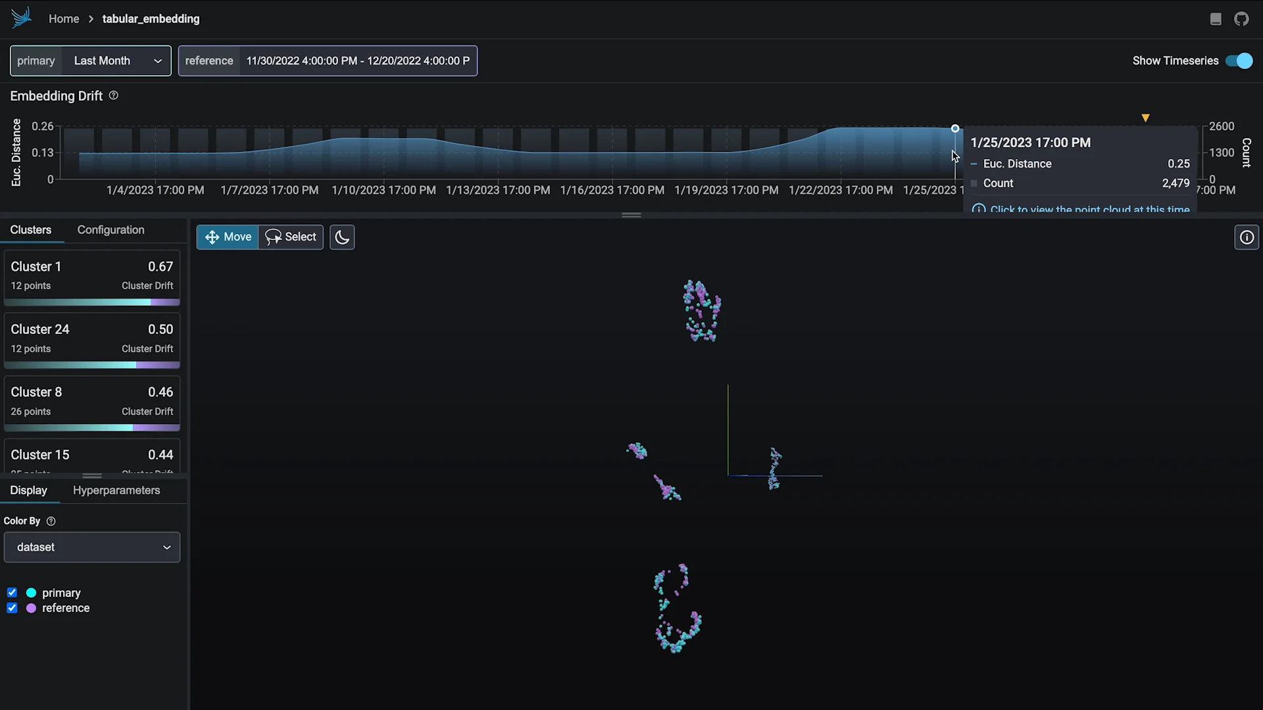Switch to the Configuration tab
1263x710 pixels.
tap(110, 229)
